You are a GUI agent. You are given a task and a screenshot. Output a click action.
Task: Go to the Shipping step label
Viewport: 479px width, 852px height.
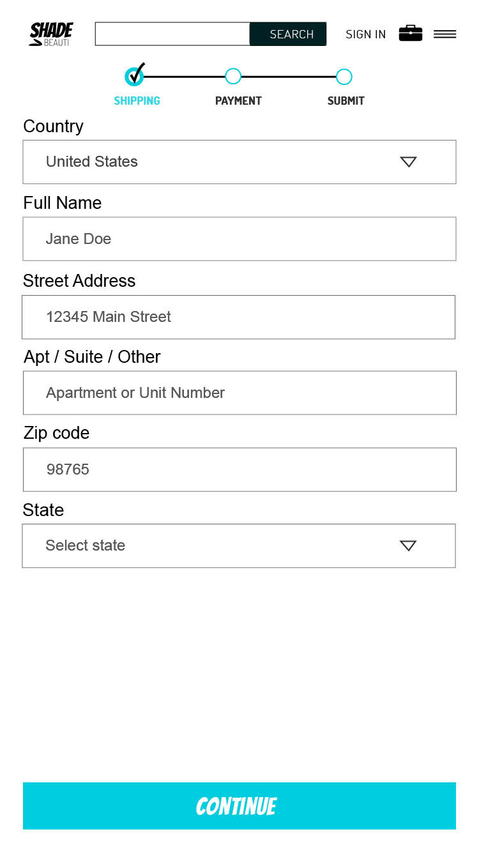point(137,101)
